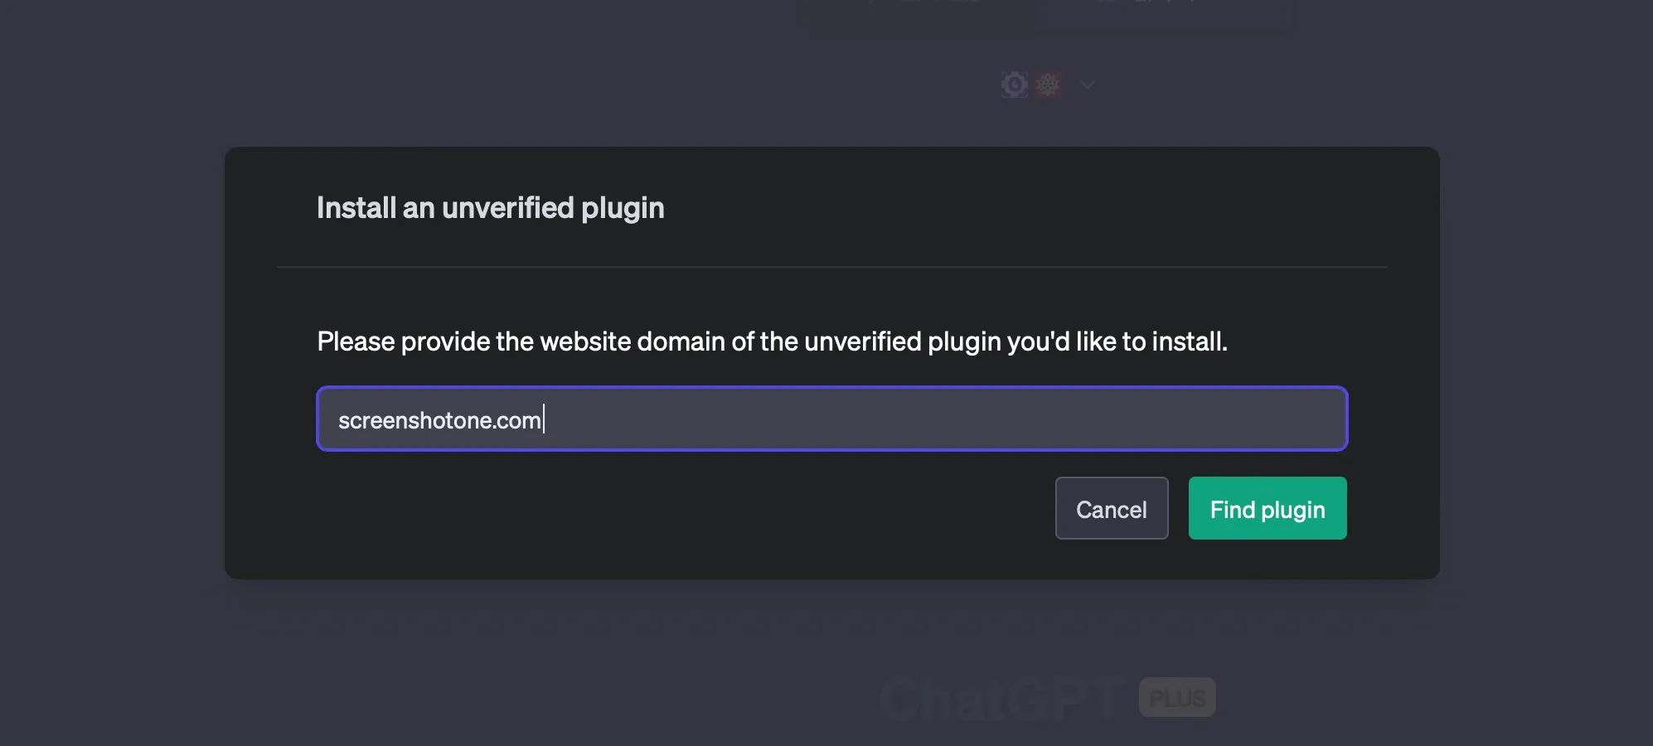Click the ChatGPT watermark text

(1001, 697)
